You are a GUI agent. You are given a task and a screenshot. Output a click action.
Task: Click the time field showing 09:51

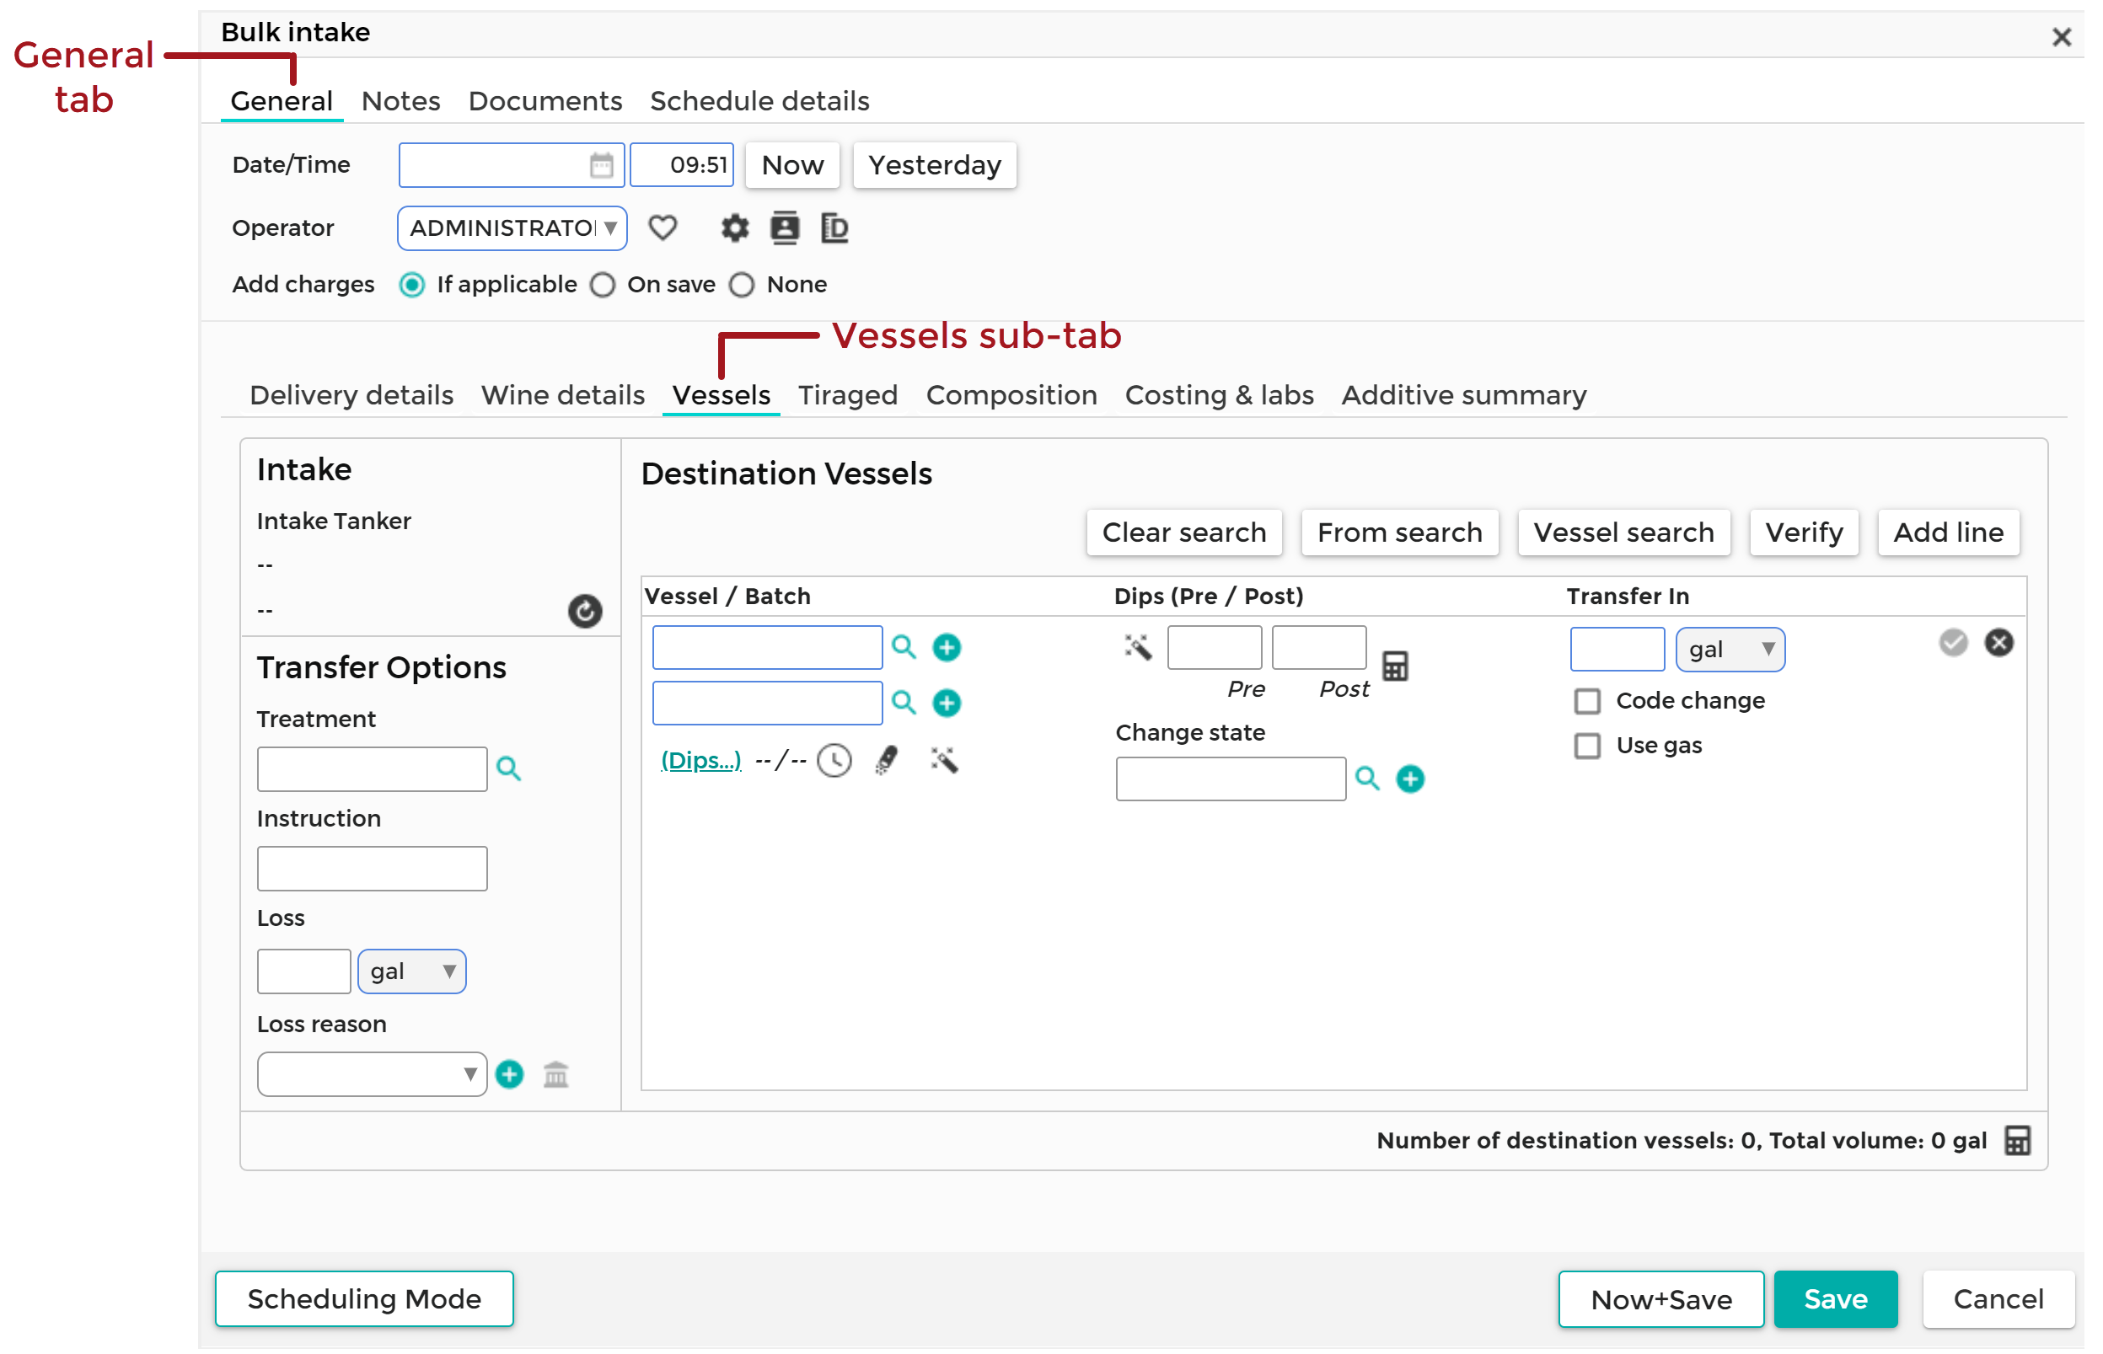[x=682, y=164]
